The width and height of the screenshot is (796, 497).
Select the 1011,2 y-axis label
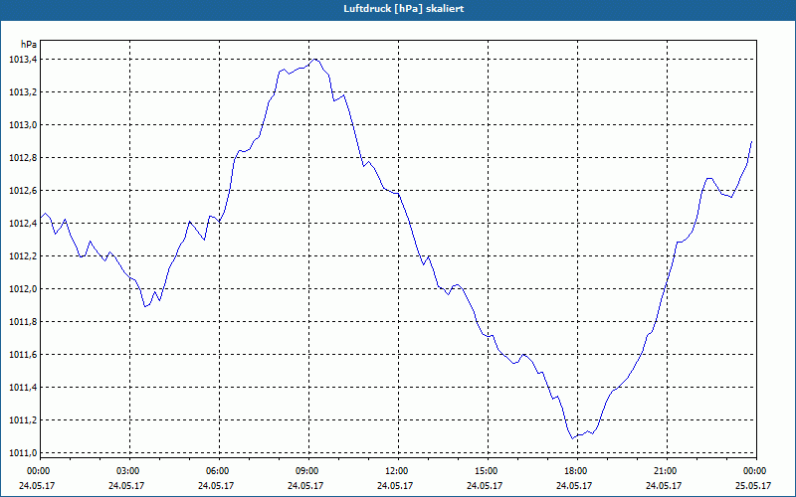tap(23, 420)
